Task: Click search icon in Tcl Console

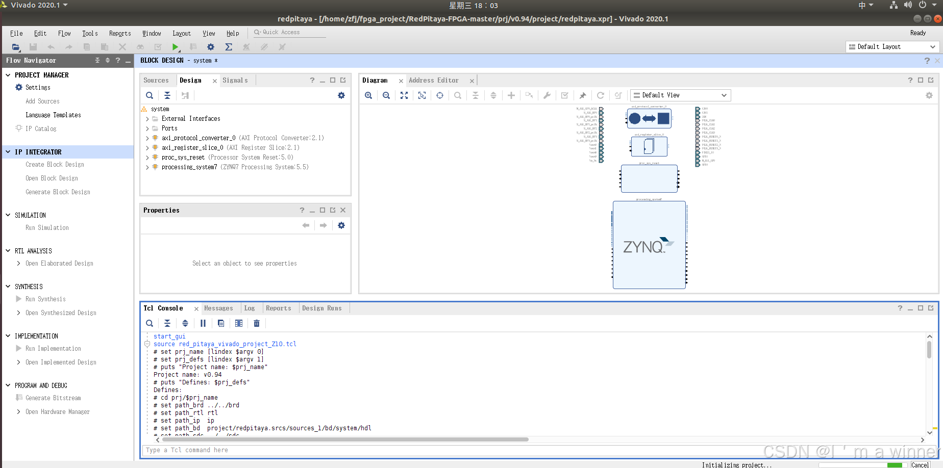Action: pos(150,323)
